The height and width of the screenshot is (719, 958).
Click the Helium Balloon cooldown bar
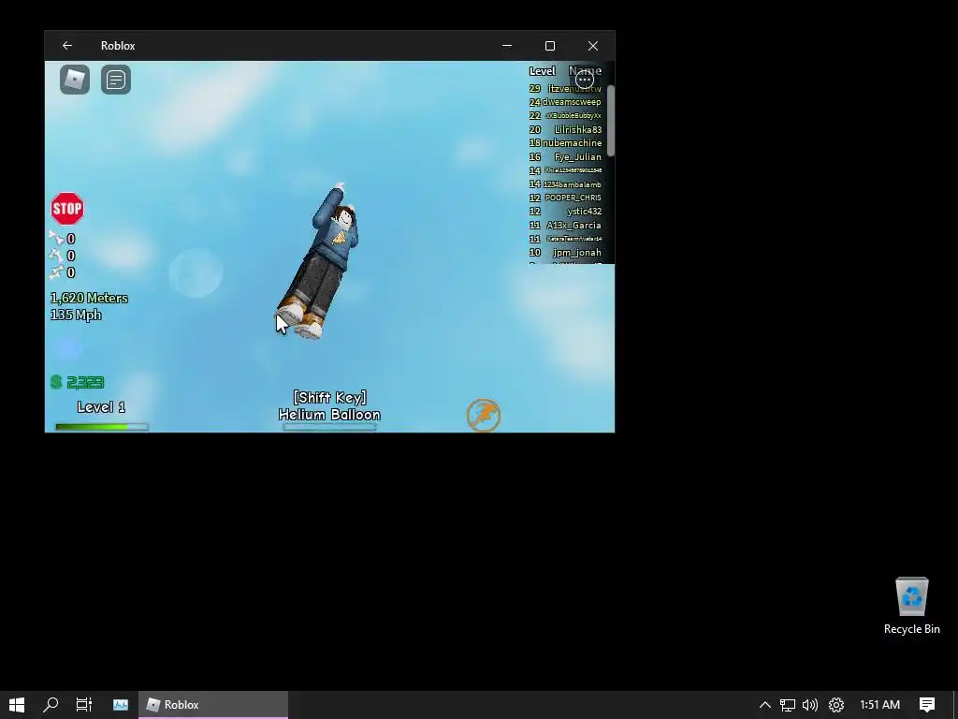tap(329, 427)
